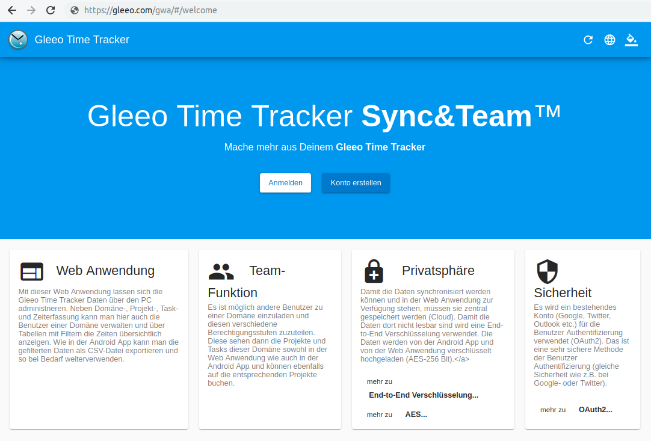Screen dimensions: 651x441
Task: Click the Privatsphäre card heading
Action: [x=438, y=271]
